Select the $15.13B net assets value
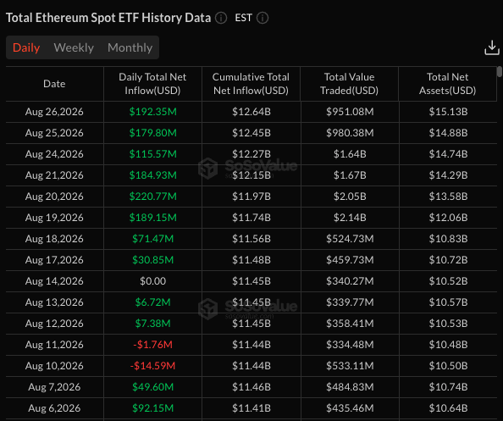 pyautogui.click(x=448, y=112)
